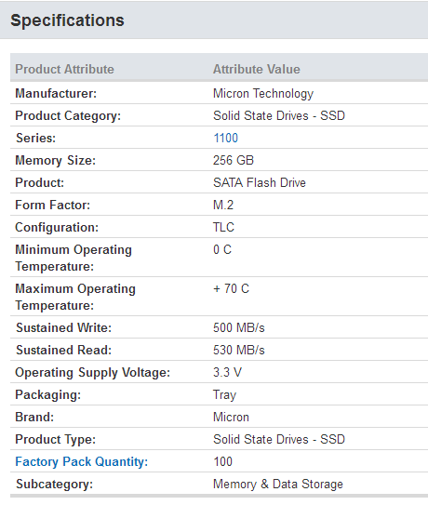Select the 500 MB/s sustained write value
The height and width of the screenshot is (505, 428).
(239, 328)
